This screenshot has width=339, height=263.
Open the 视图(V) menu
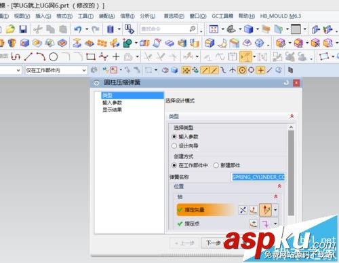[x=22, y=16]
